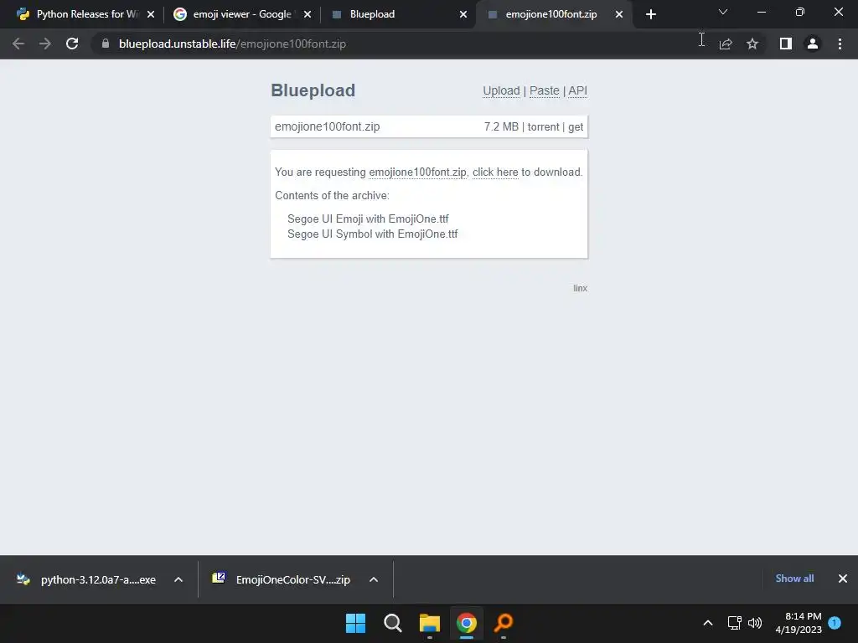This screenshot has height=643, width=858.
Task: Open Chrome three-dot menu
Action: pos(840,44)
